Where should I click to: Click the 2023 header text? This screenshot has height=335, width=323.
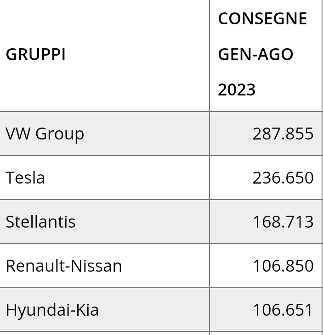[237, 90]
